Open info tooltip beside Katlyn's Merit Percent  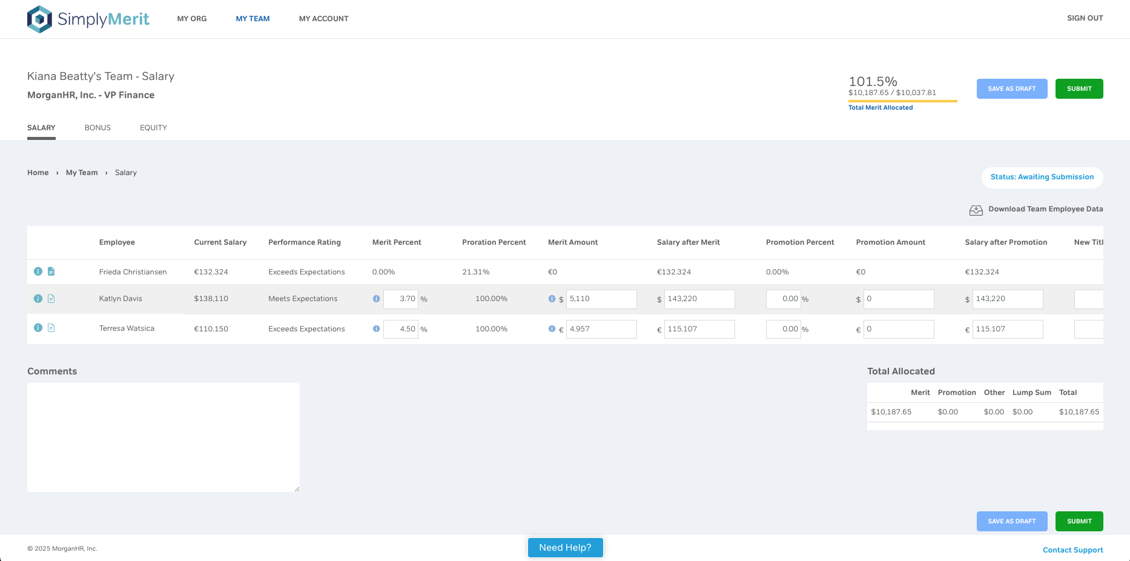(376, 299)
